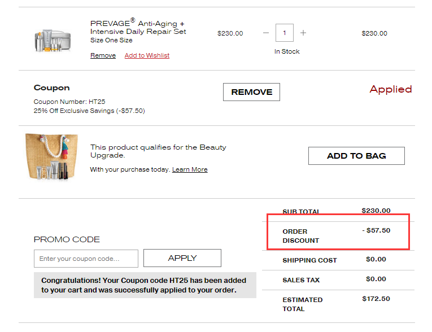Focus the promo code entry field
Viewport: 432px width, 332px height.
pos(86,259)
